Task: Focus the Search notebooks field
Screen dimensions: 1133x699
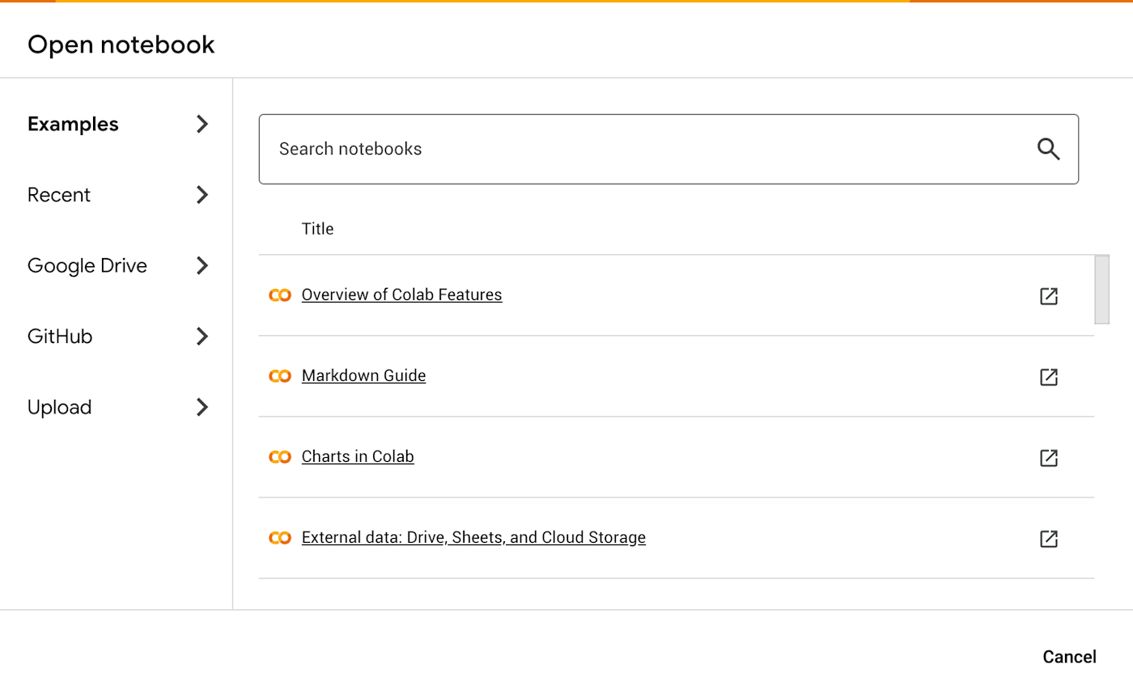Action: (x=668, y=149)
